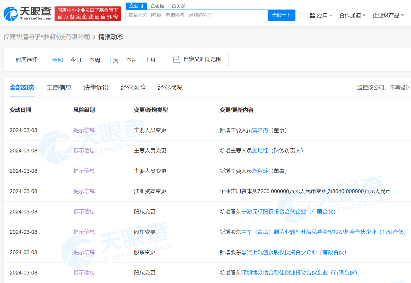Focus the company name search input
This screenshot has width=411, height=283.
197,15
